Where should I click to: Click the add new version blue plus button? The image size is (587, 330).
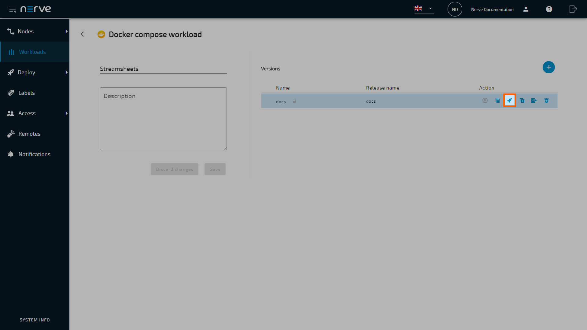548,67
